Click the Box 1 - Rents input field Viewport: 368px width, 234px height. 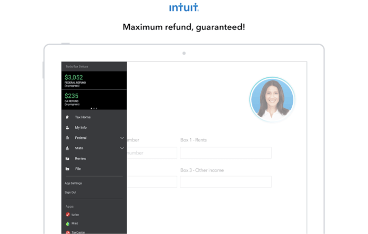pyautogui.click(x=226, y=153)
